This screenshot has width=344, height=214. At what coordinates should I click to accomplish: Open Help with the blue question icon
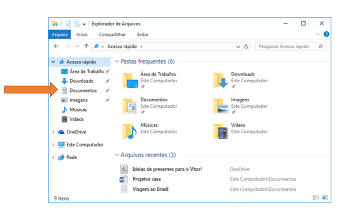click(326, 34)
